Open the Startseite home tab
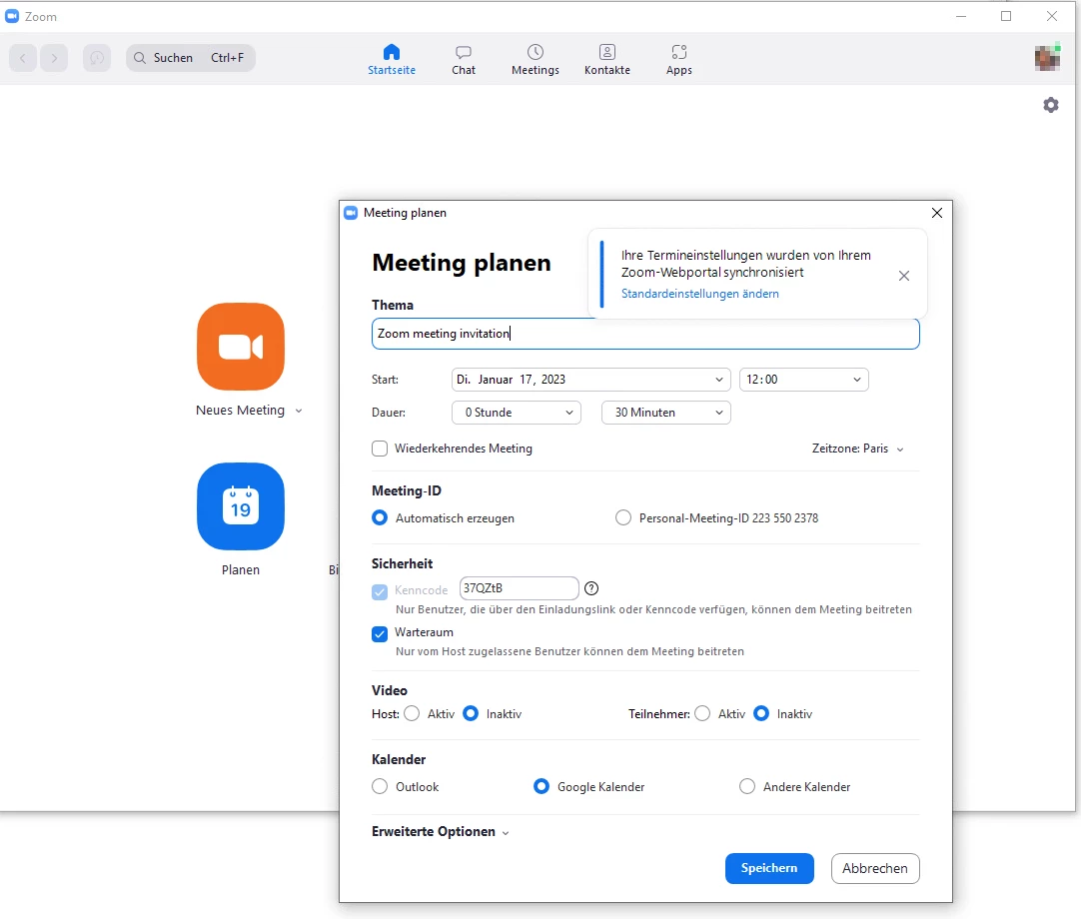Viewport: 1081px width, 919px height. click(392, 59)
